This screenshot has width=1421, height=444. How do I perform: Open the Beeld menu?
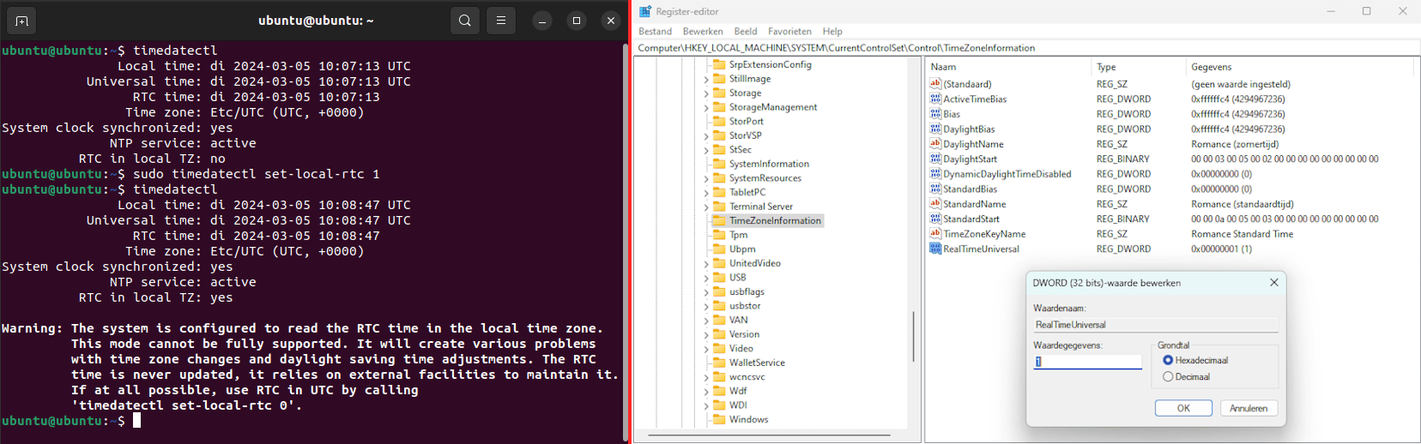point(746,31)
